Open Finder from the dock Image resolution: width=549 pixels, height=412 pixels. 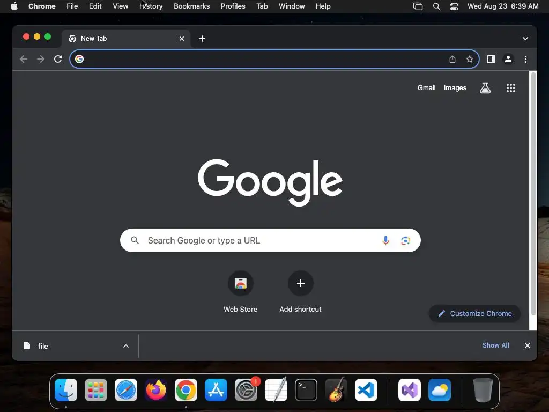click(x=66, y=390)
